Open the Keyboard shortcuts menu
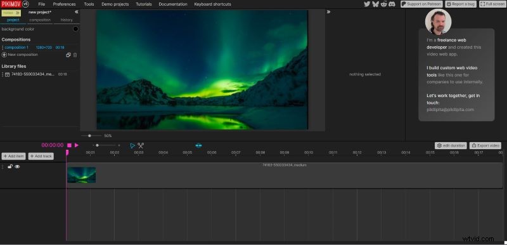The image size is (507, 245). coord(212,4)
